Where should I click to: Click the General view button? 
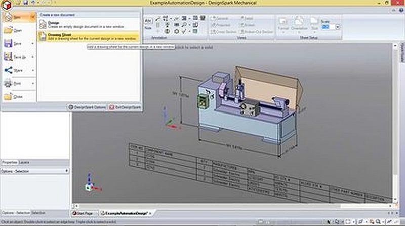point(220,18)
